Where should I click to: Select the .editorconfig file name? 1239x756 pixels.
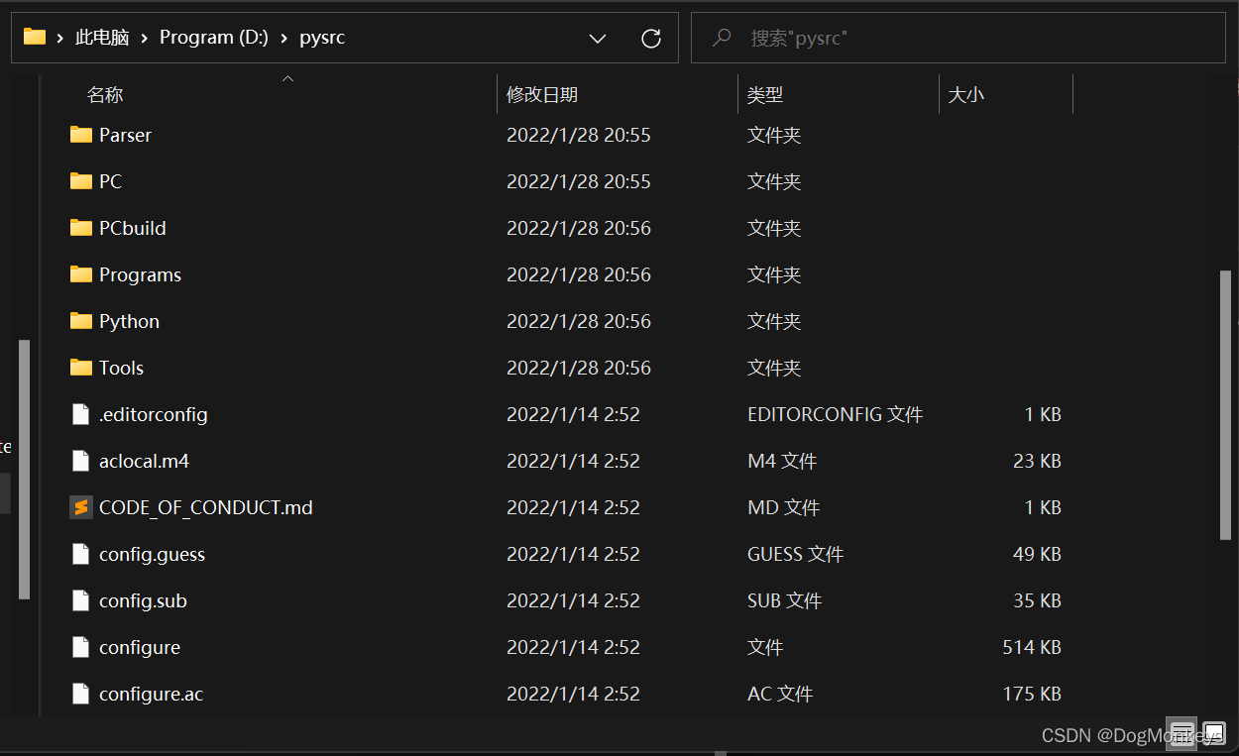click(x=153, y=414)
